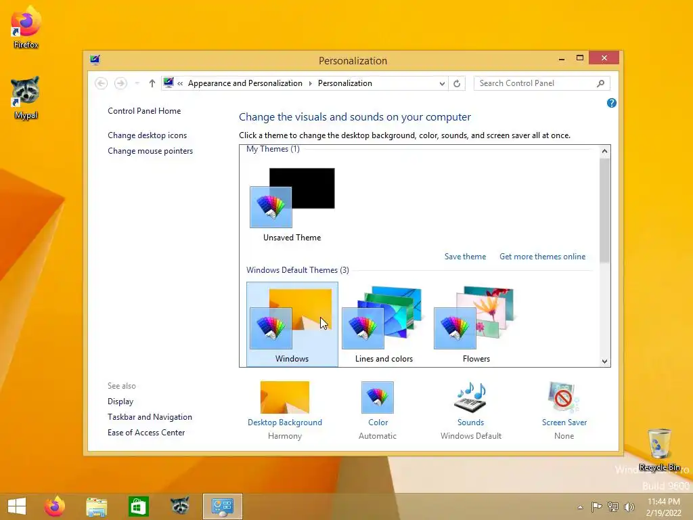Viewport: 693px width, 520px height.
Task: Click the Appearance and Personalization breadcrumb
Action: click(x=245, y=83)
